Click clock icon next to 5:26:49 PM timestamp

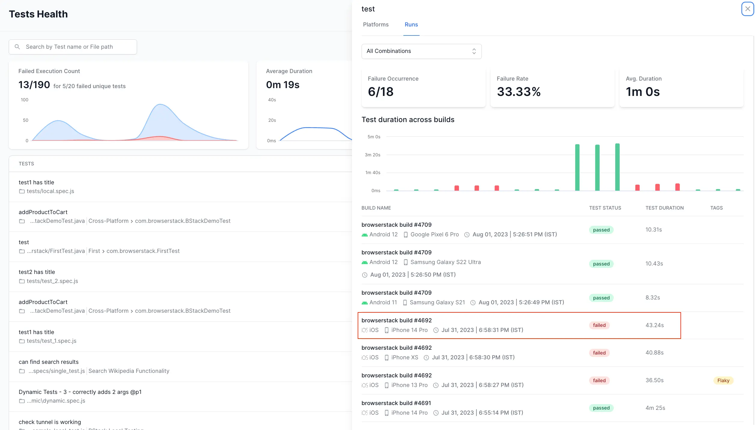pyautogui.click(x=473, y=303)
